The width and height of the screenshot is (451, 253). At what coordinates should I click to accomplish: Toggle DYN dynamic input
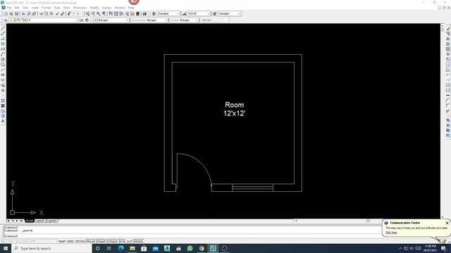click(122, 242)
